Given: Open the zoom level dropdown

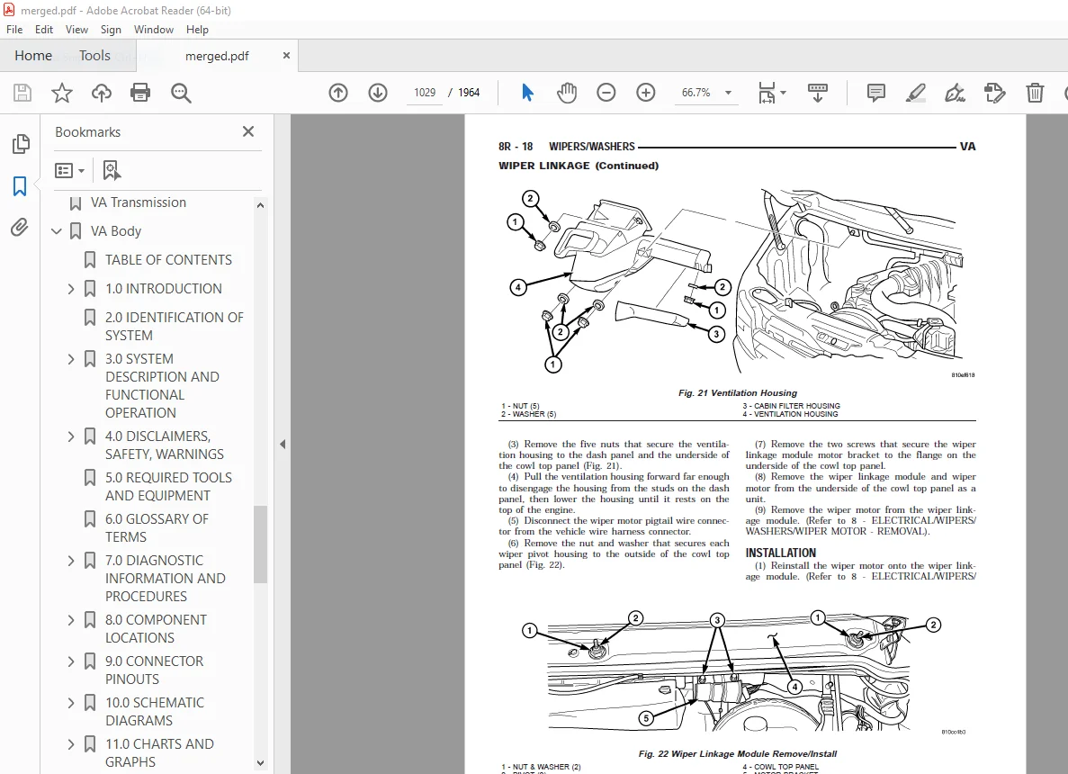Looking at the screenshot, I should tap(728, 93).
